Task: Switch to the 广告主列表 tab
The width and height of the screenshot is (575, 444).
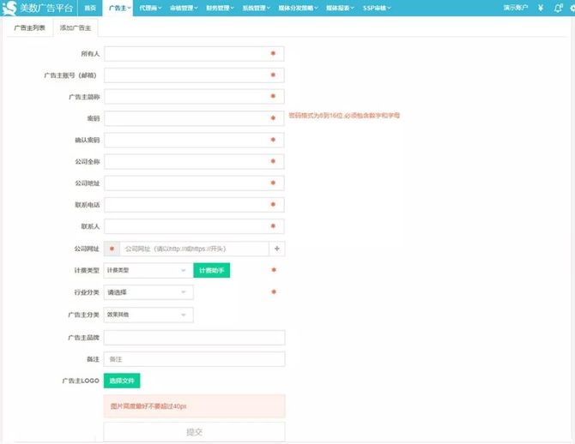Action: [30, 27]
